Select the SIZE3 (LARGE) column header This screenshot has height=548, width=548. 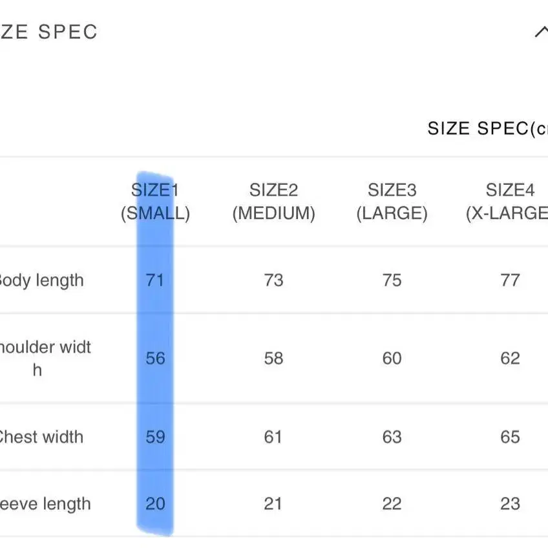click(x=392, y=202)
